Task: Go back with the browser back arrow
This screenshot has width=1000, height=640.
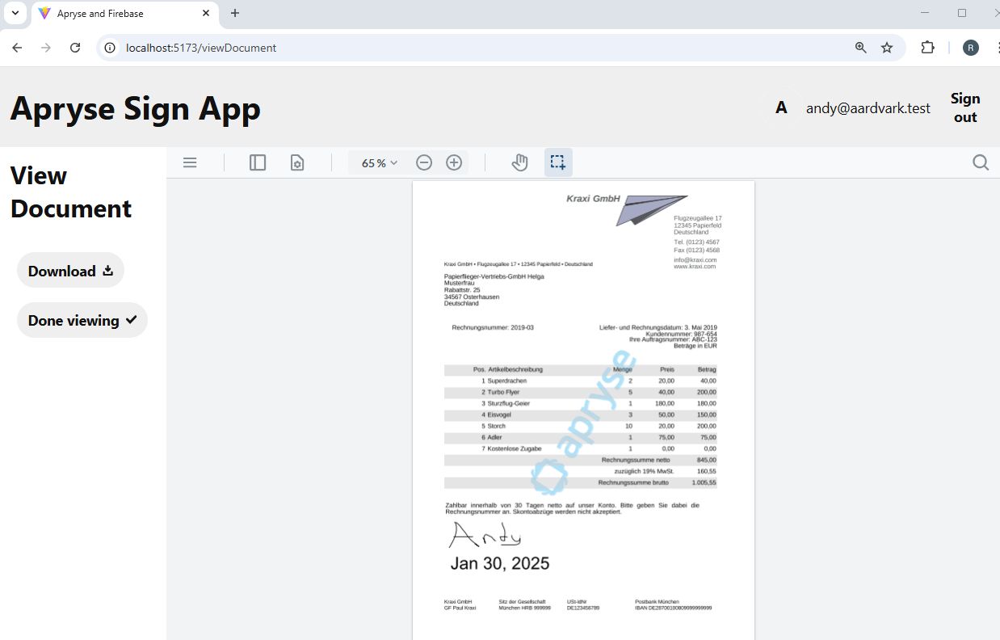Action: (17, 48)
